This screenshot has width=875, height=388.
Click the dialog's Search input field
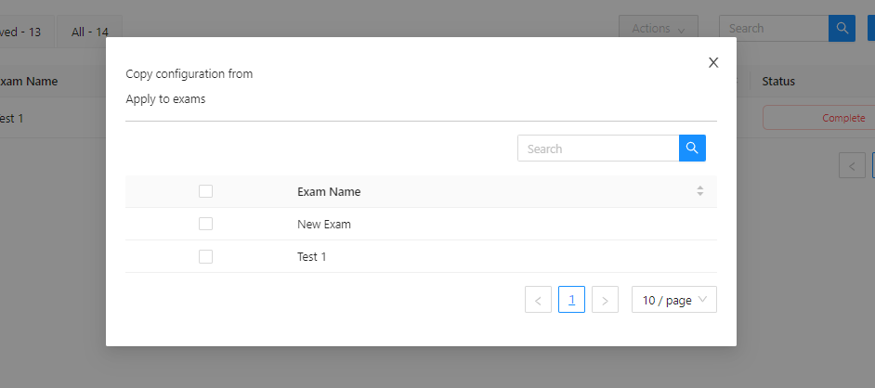597,149
